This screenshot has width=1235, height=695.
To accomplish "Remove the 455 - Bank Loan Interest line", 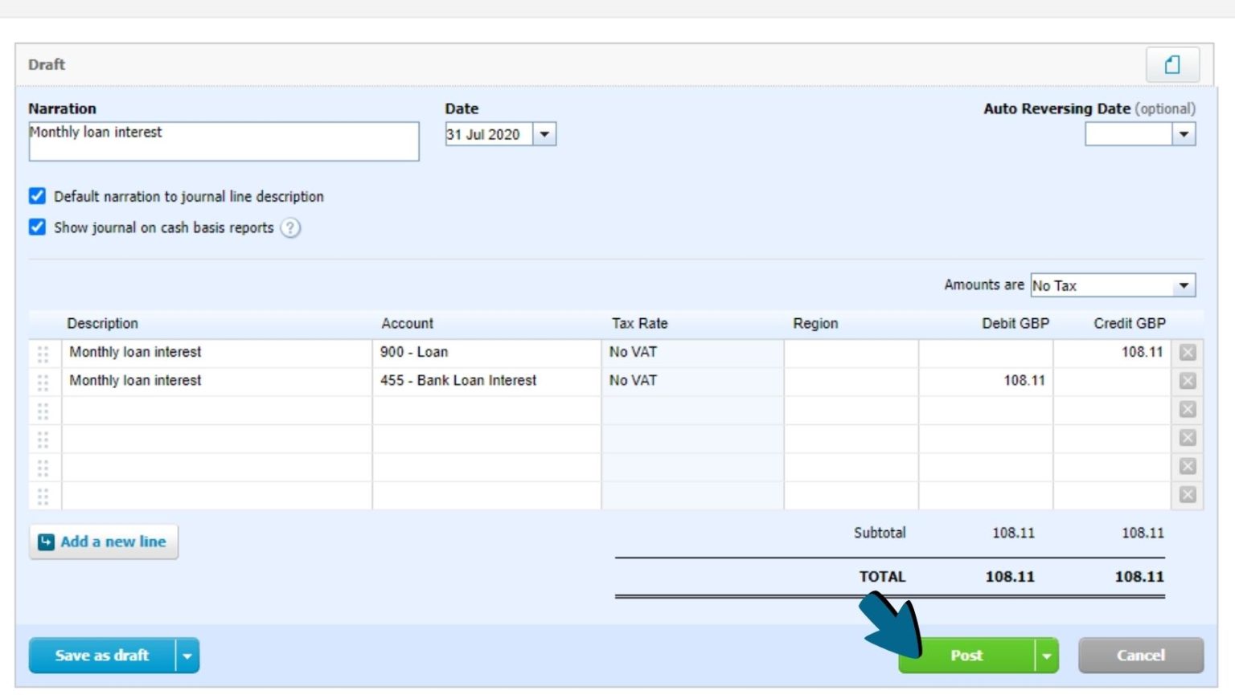I will coord(1188,381).
